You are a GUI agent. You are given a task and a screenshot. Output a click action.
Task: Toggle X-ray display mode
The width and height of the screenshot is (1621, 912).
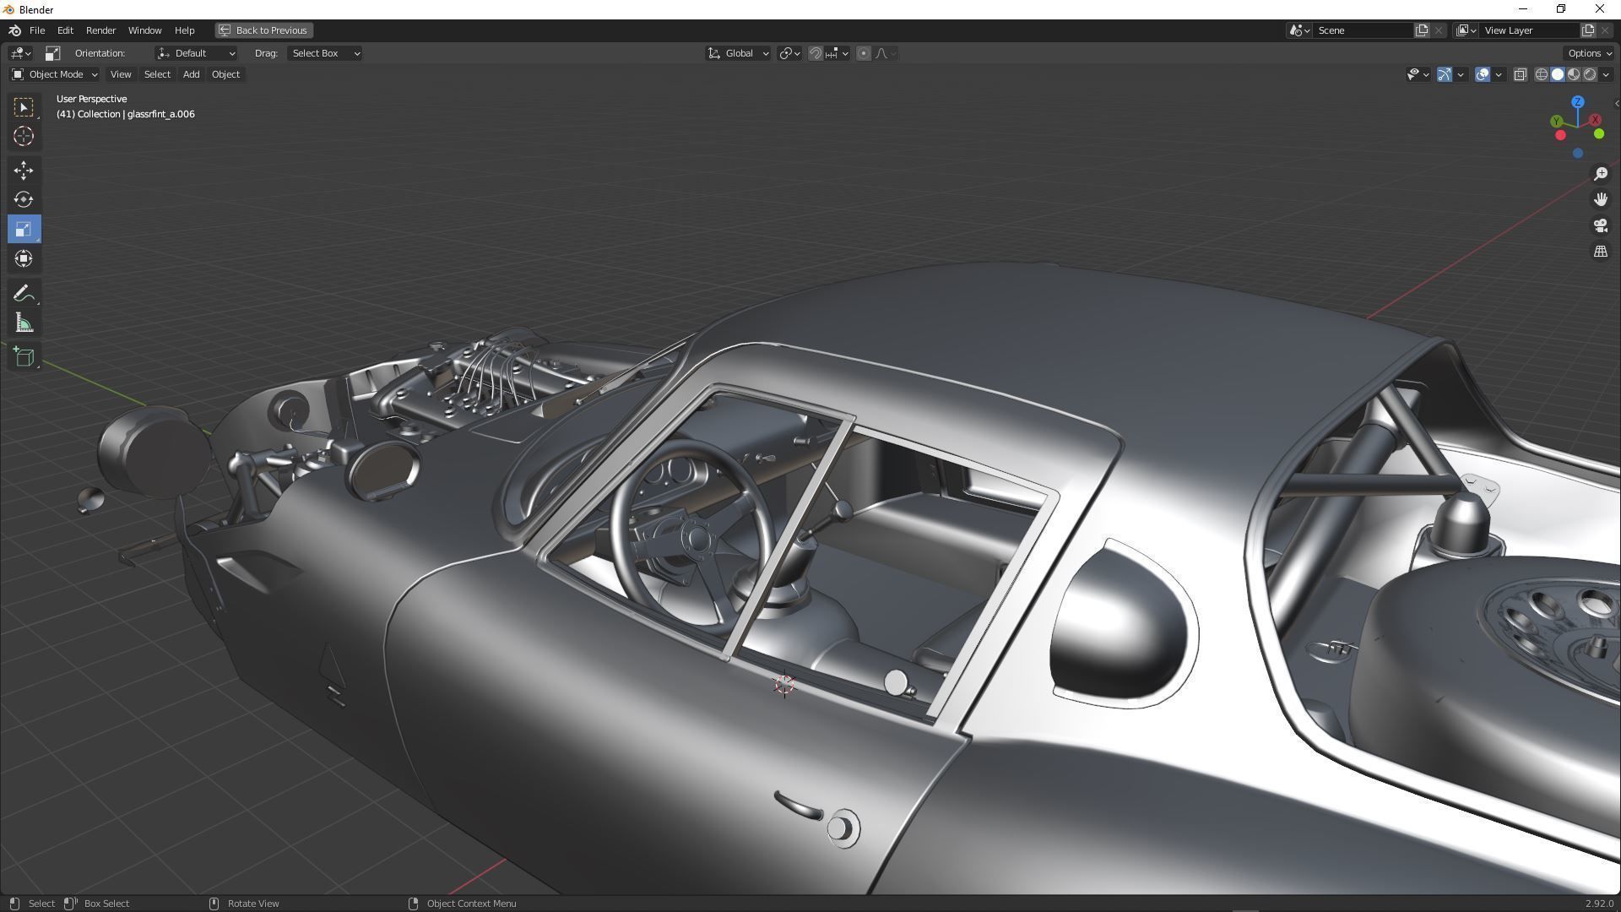1520,74
